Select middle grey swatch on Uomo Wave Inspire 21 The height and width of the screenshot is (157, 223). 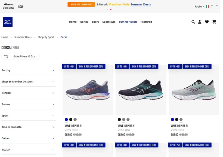pos(124,119)
